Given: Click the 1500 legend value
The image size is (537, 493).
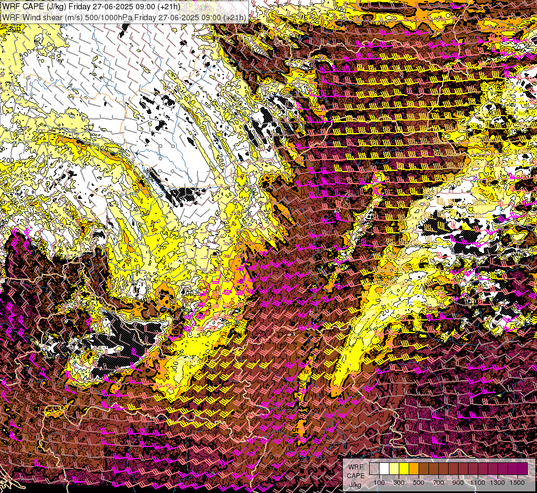Looking at the screenshot, I should (517, 483).
